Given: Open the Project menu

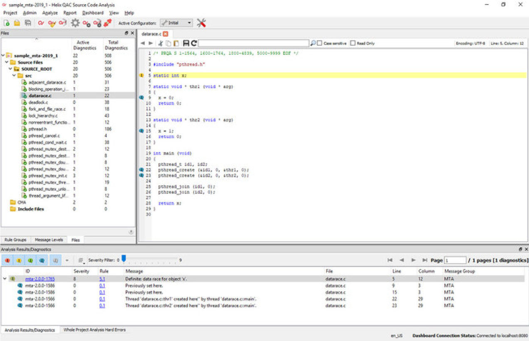Looking at the screenshot, I should tap(10, 13).
